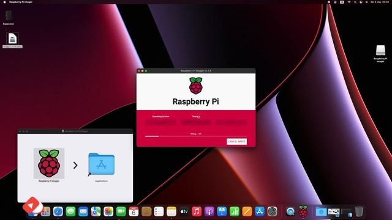Screen dimensions: 392x220
Task: Open Apple TV from the Dock
Action: click(x=184, y=212)
